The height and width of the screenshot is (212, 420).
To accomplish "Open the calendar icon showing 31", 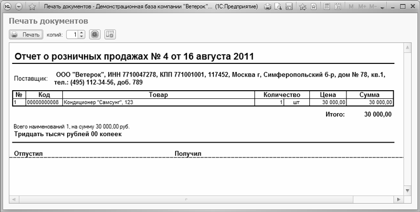I will click(x=338, y=7).
